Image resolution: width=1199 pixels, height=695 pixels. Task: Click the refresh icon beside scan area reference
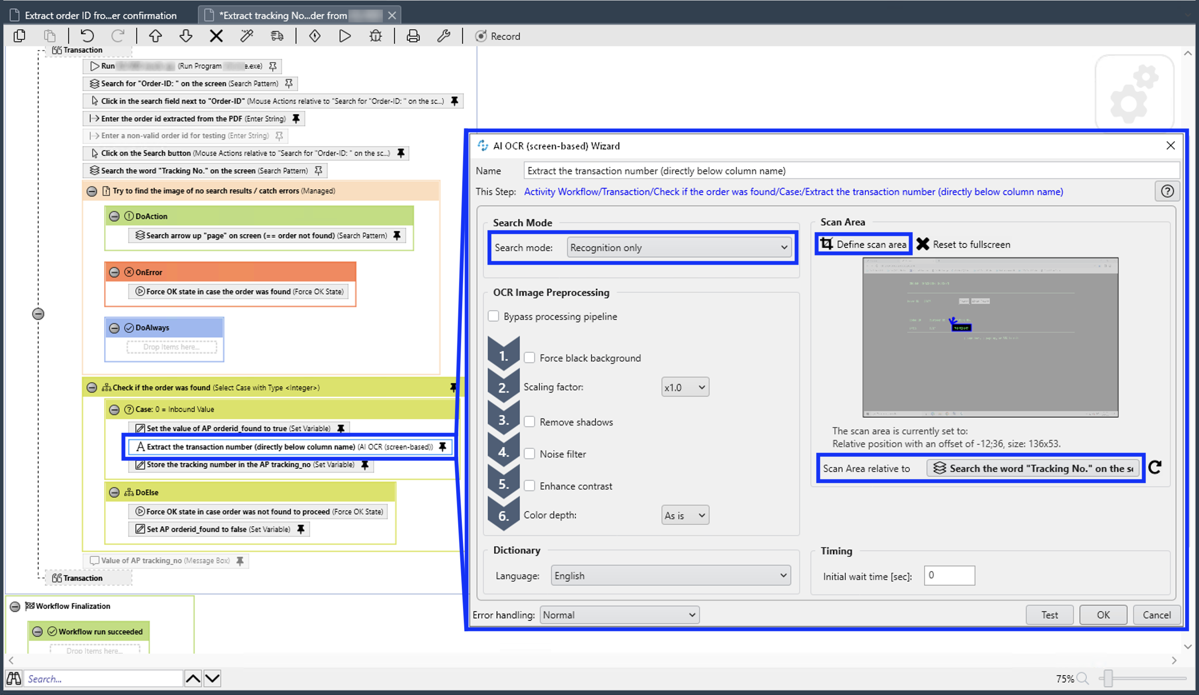click(x=1155, y=468)
